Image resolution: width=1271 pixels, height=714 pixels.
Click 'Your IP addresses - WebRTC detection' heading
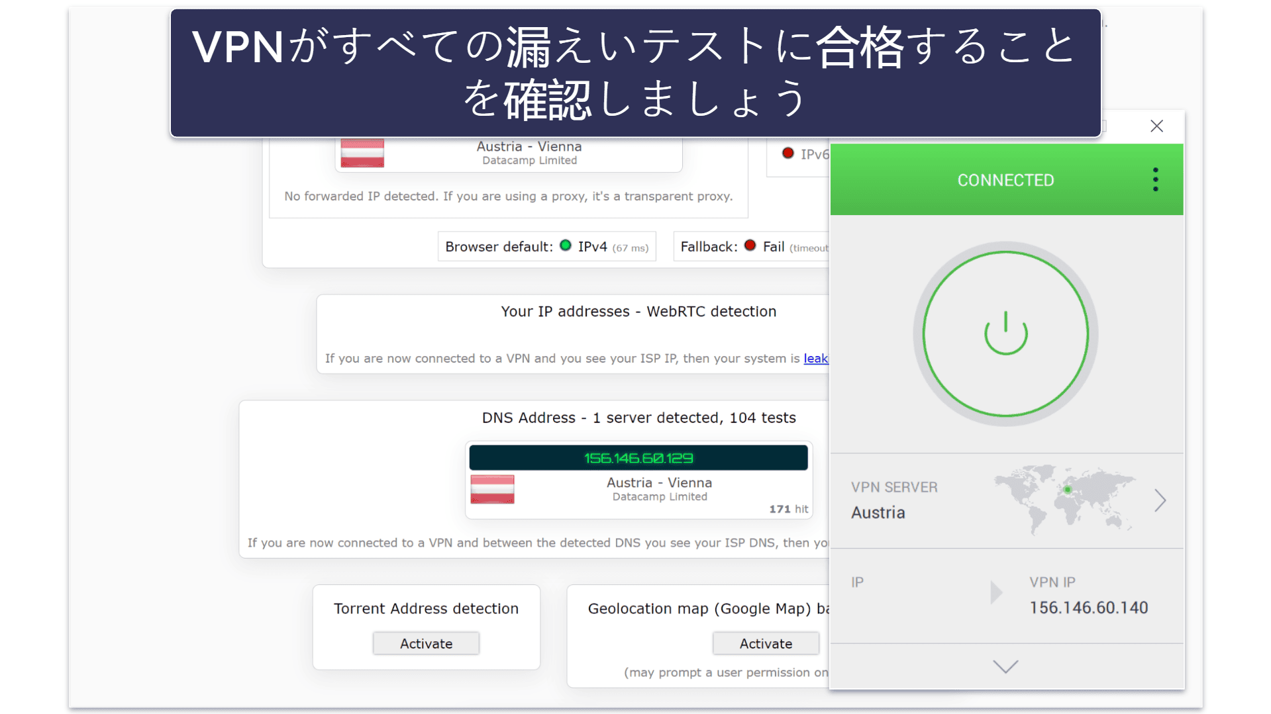[x=638, y=311]
